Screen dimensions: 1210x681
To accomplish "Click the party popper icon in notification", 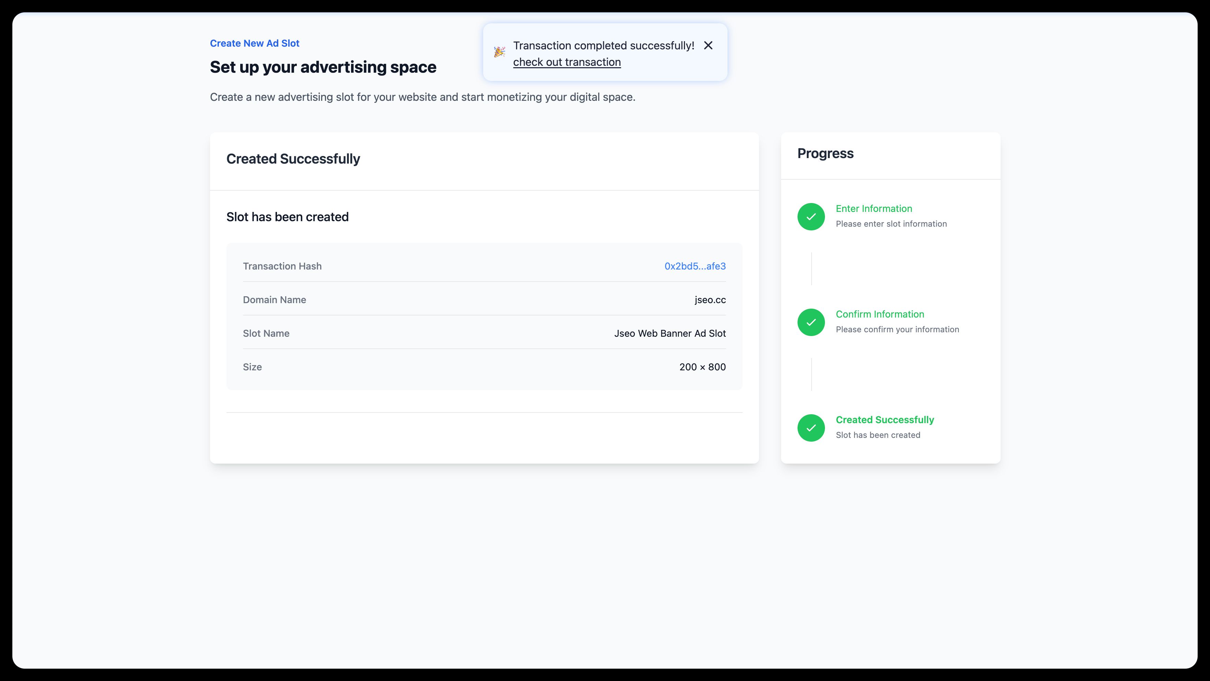I will point(499,52).
